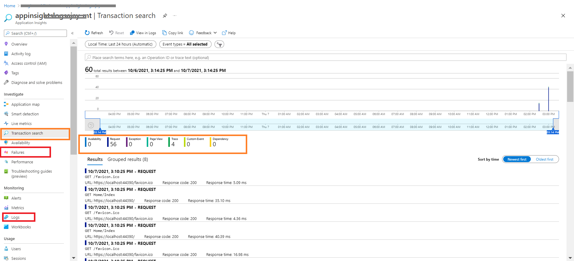Open the Feedback dropdown chevron
The height and width of the screenshot is (261, 574).
215,33
